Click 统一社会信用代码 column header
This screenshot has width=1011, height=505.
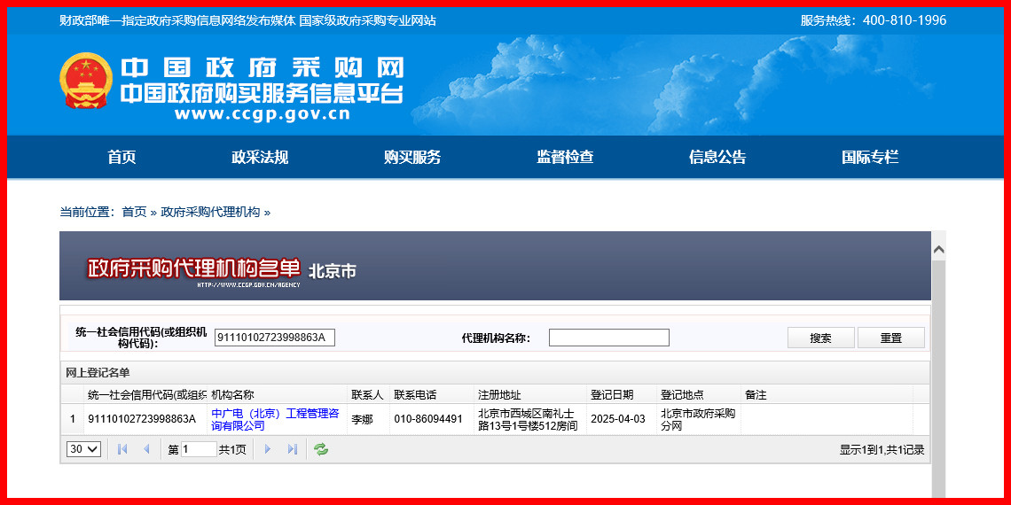point(145,395)
